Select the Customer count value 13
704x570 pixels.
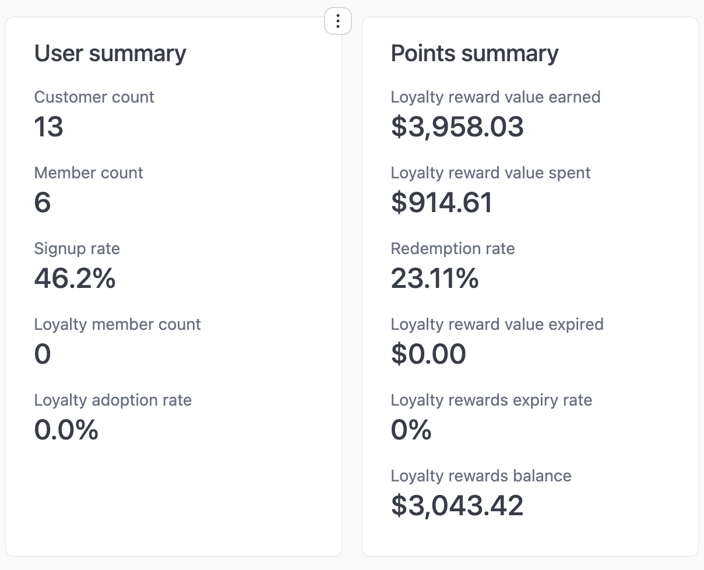pyautogui.click(x=49, y=127)
